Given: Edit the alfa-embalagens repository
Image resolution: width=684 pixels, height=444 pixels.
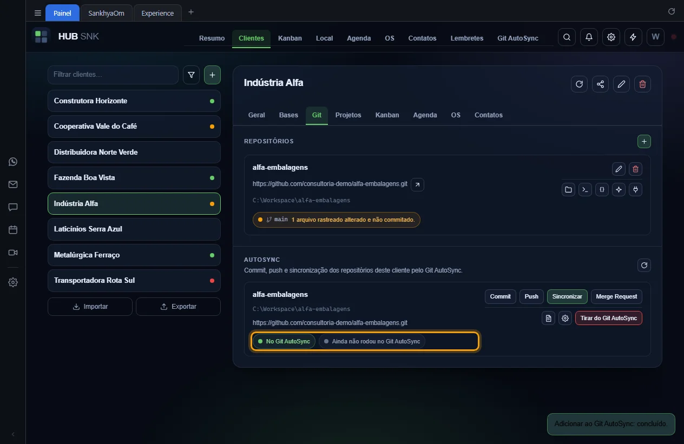Looking at the screenshot, I should click(x=619, y=169).
